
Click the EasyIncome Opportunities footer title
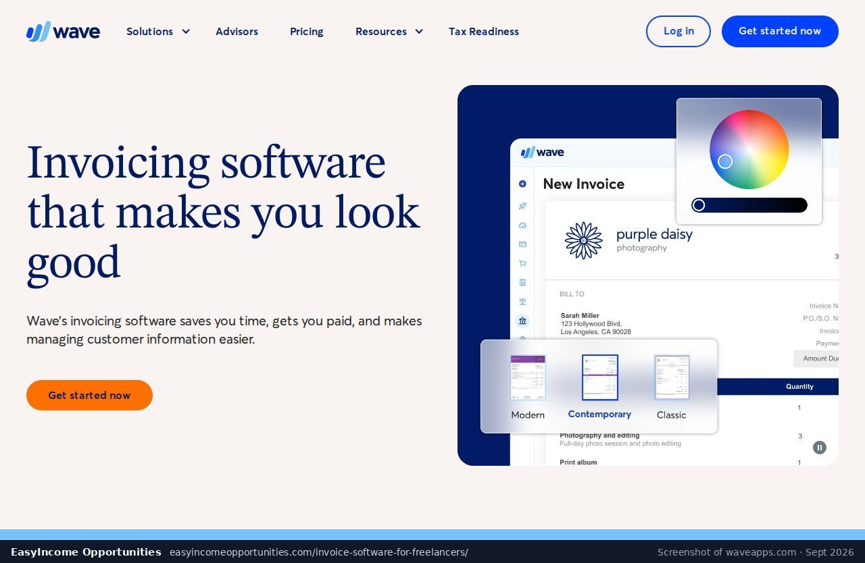(x=86, y=552)
